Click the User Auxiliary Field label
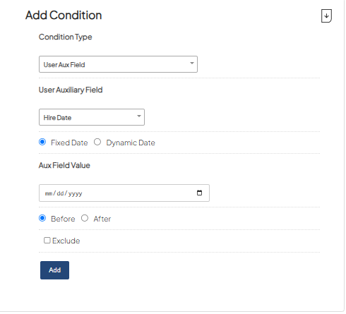This screenshot has height=314, width=346. (x=71, y=90)
